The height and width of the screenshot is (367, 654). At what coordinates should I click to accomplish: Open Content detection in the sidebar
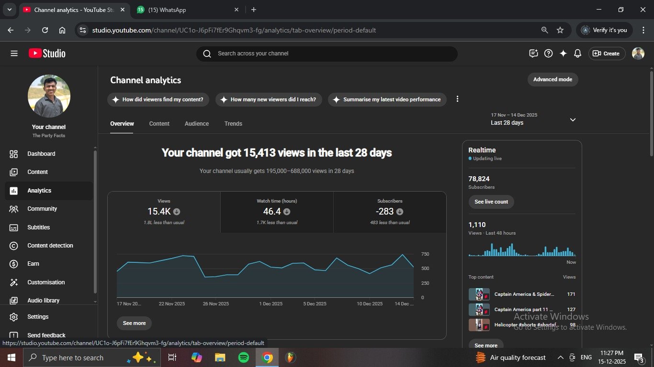pyautogui.click(x=50, y=246)
